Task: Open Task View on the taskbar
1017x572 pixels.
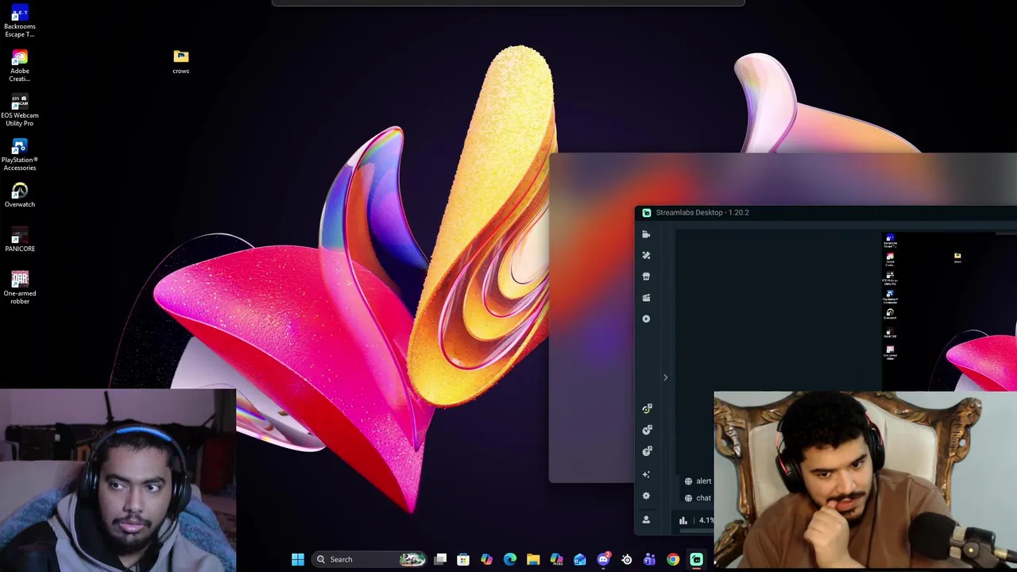Action: tap(440, 559)
